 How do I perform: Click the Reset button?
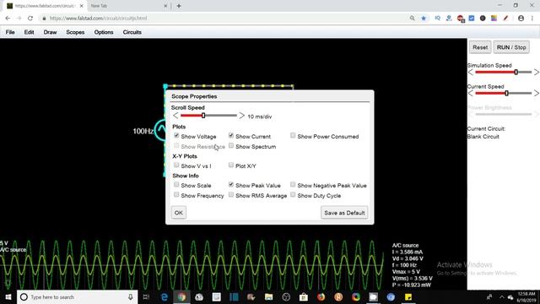pos(480,47)
